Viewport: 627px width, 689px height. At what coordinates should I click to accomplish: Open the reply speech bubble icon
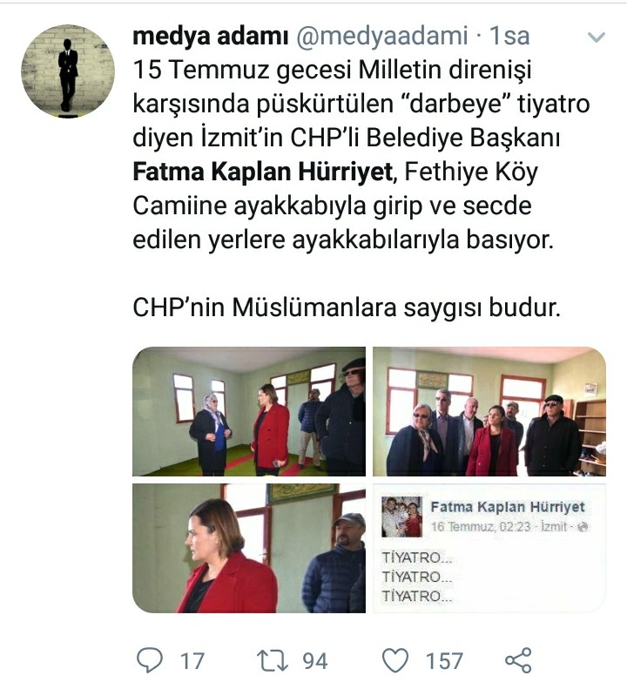(x=150, y=660)
